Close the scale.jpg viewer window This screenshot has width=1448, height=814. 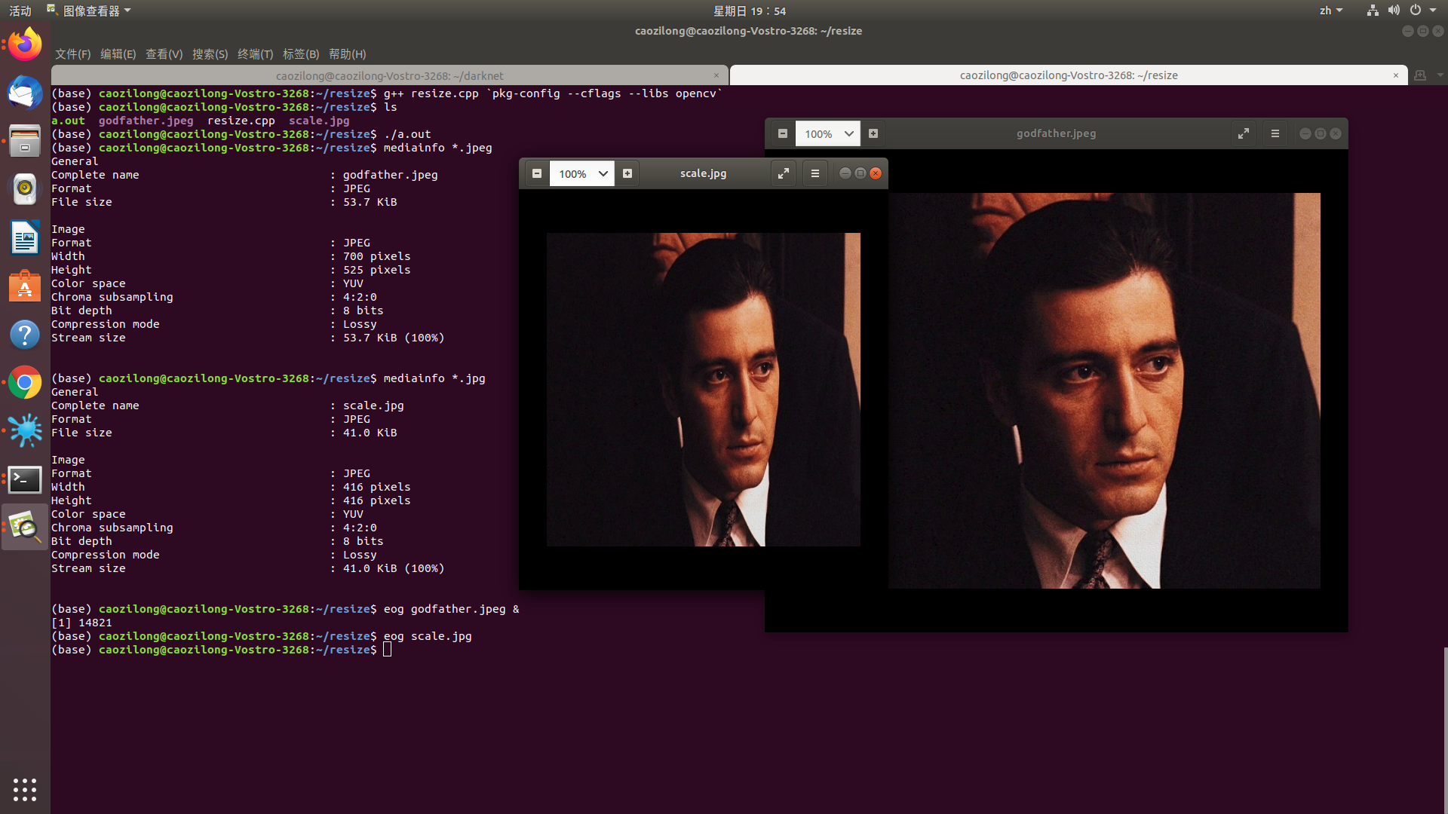(x=876, y=173)
